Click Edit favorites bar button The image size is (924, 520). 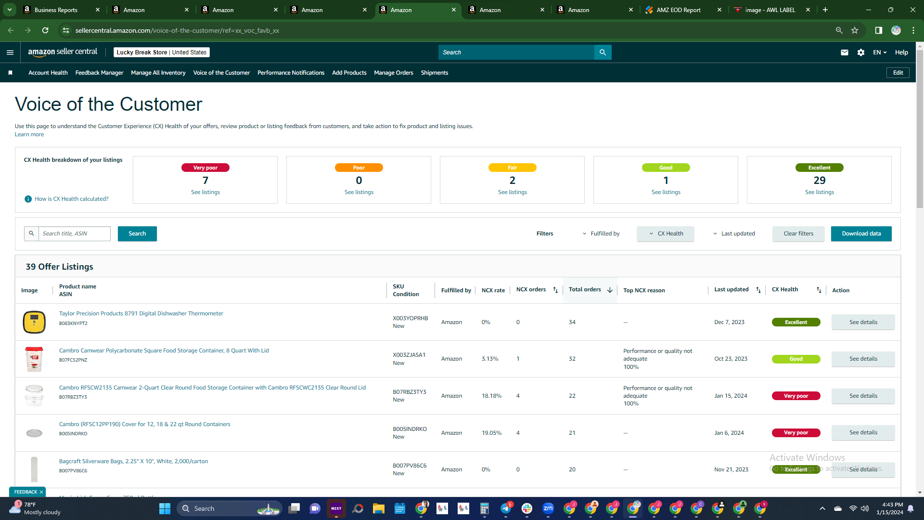click(x=898, y=73)
